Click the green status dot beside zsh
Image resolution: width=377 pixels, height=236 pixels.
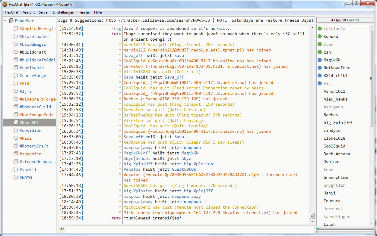[320, 52]
